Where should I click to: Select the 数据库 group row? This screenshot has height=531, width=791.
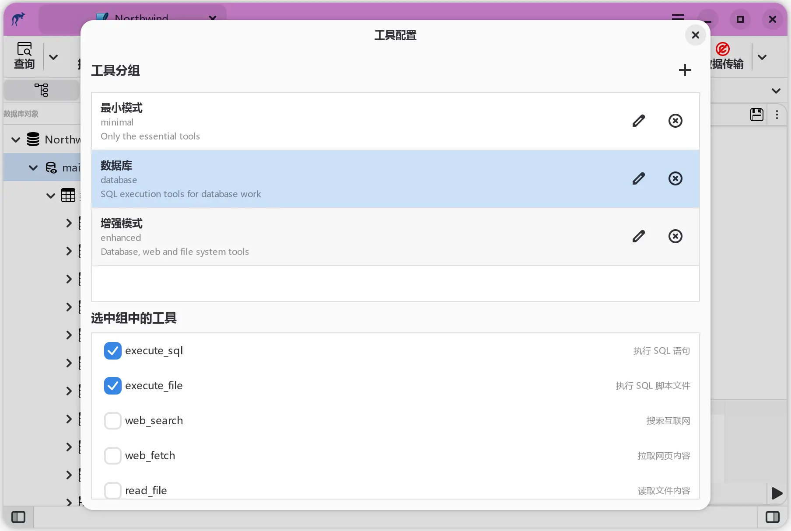coord(395,179)
